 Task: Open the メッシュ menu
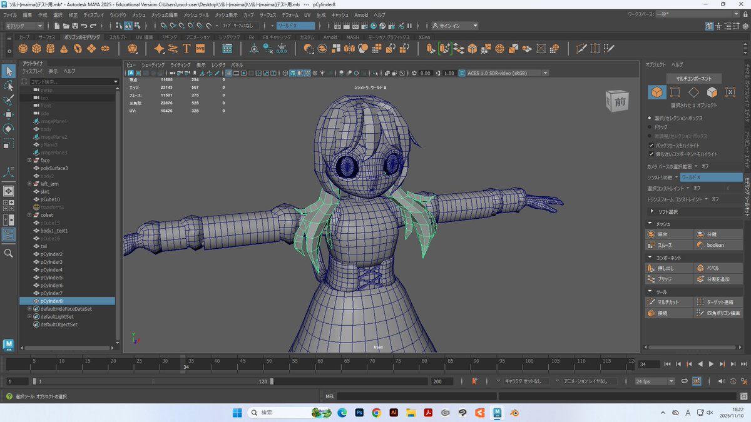(138, 14)
